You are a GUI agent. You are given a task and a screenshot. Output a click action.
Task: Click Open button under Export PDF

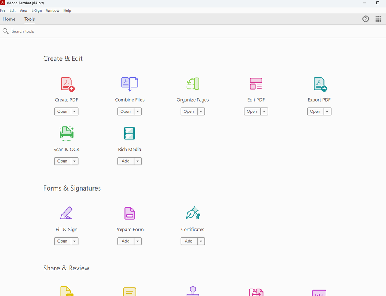tap(315, 112)
